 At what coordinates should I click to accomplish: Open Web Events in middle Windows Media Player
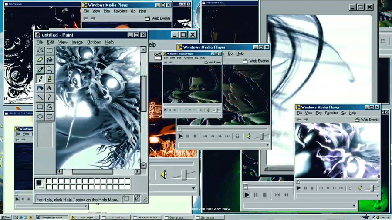coord(256,61)
